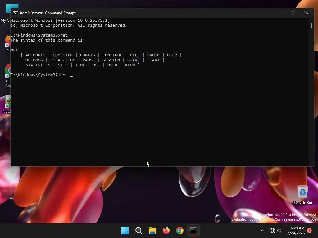Close the Command Prompt window

307,13
